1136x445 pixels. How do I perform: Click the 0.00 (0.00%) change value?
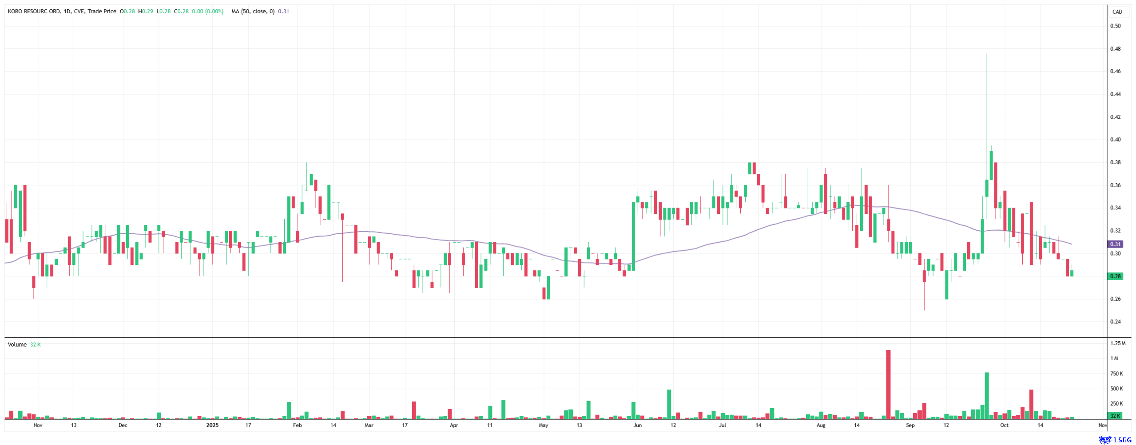tap(207, 12)
